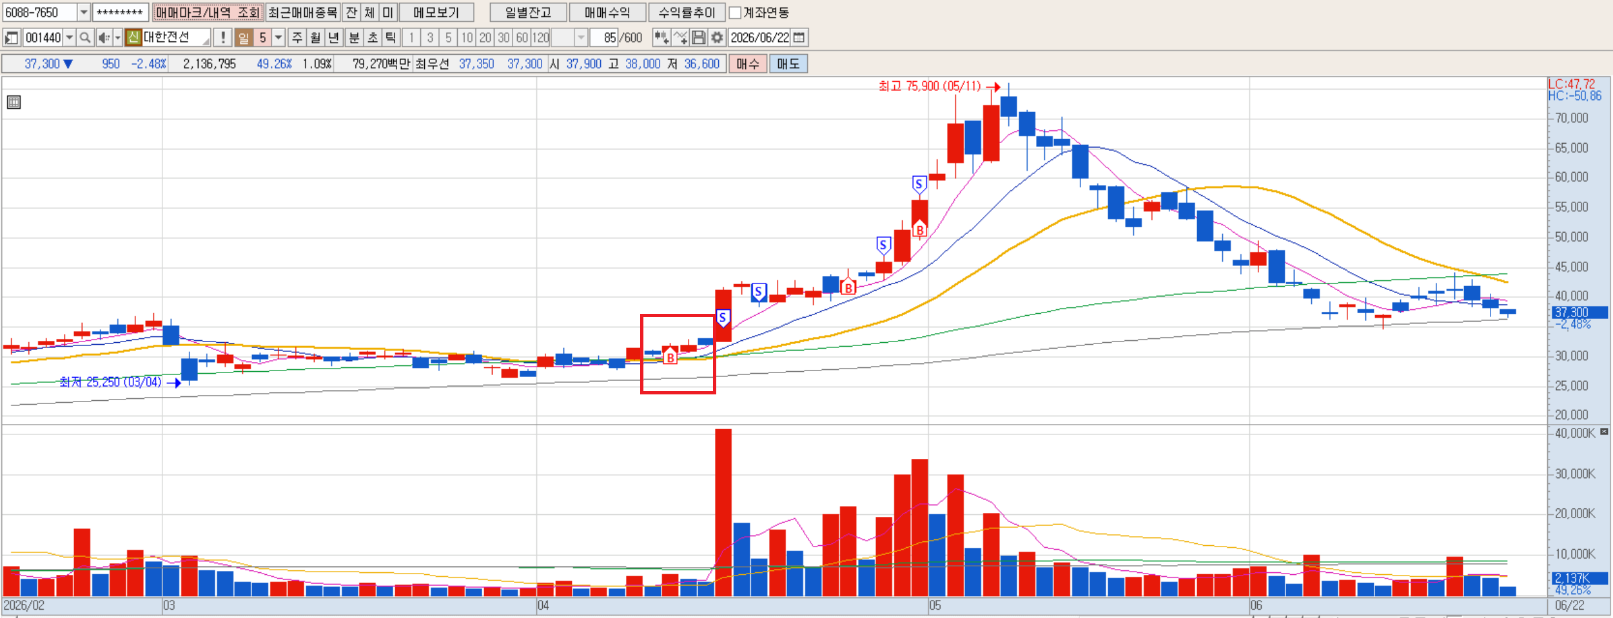Close the volume pane with its small X
This screenshot has width=1613, height=618.
point(1604,432)
